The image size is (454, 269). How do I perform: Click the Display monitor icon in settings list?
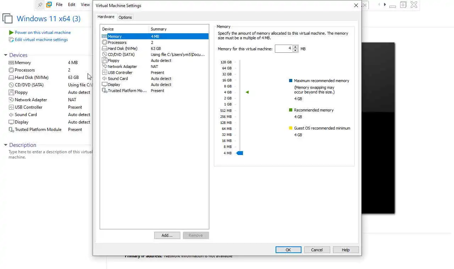pos(105,85)
